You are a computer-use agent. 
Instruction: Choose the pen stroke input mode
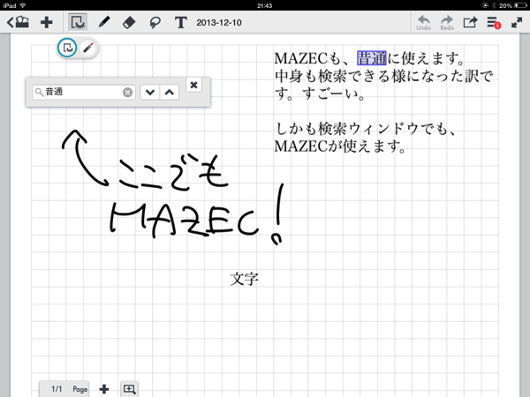pos(88,48)
